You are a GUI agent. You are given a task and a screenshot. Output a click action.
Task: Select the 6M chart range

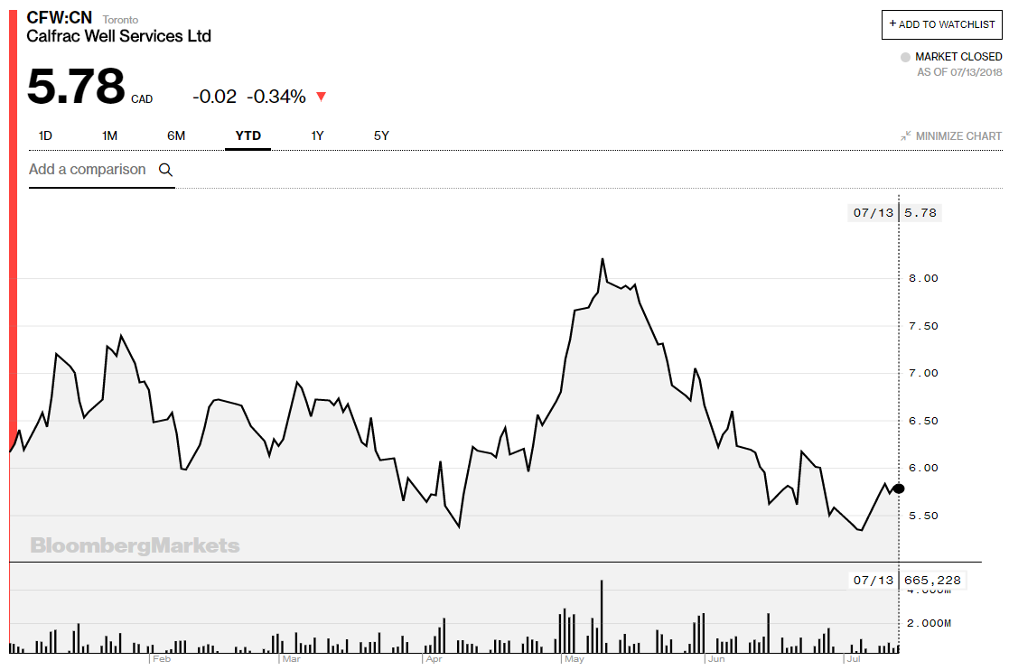click(x=176, y=135)
